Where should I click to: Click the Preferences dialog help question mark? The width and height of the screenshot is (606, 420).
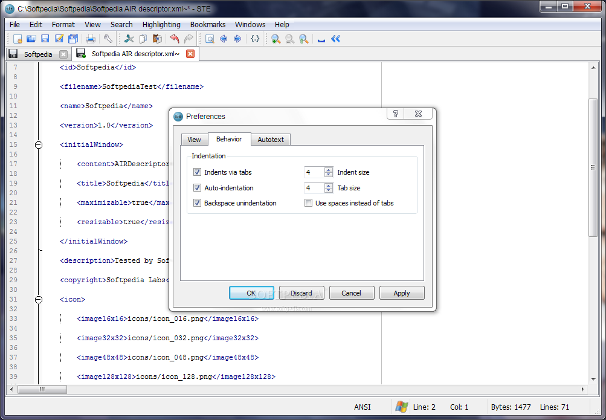pos(395,114)
